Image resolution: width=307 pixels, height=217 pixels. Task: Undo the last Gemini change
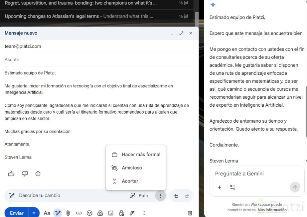click(x=176, y=196)
